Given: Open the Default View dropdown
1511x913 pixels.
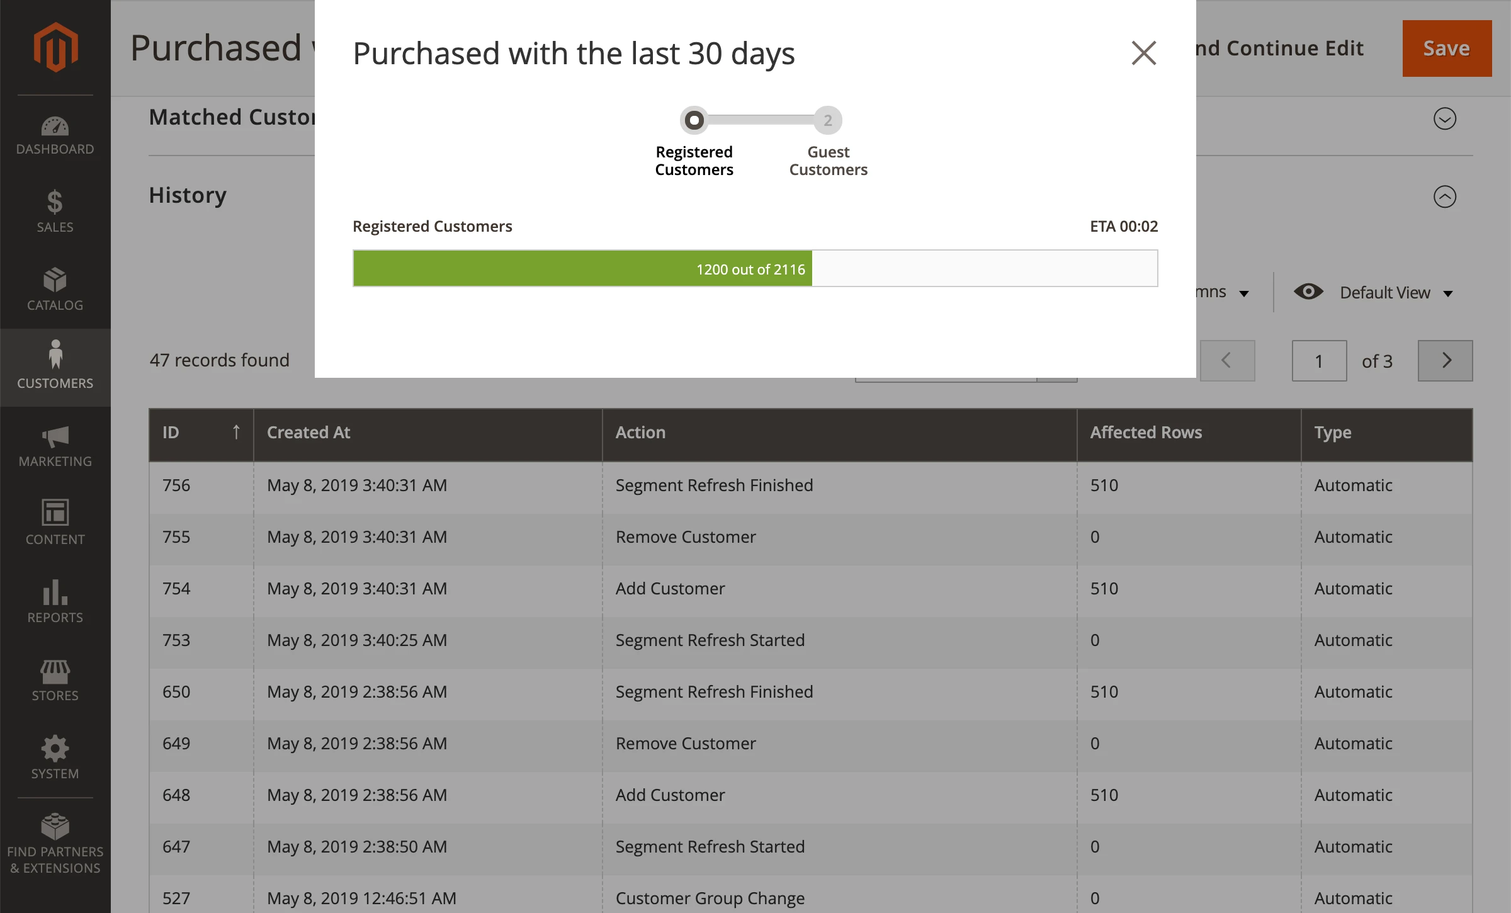Looking at the screenshot, I should point(1395,293).
